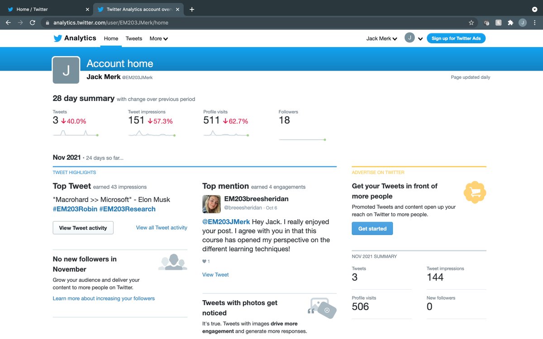Open the View Tweet link
This screenshot has height=339, width=543.
click(x=215, y=274)
